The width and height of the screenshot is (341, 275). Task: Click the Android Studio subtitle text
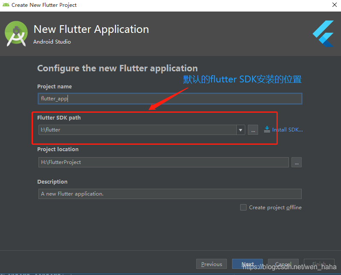point(52,42)
